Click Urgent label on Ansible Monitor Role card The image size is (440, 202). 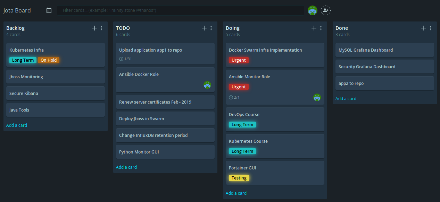click(239, 87)
